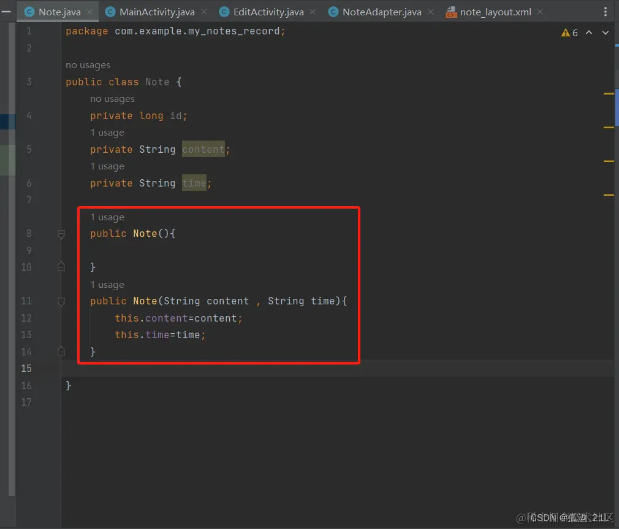Click the highlighted 'content' field name
Viewport: 619px width, 529px height.
pos(203,150)
